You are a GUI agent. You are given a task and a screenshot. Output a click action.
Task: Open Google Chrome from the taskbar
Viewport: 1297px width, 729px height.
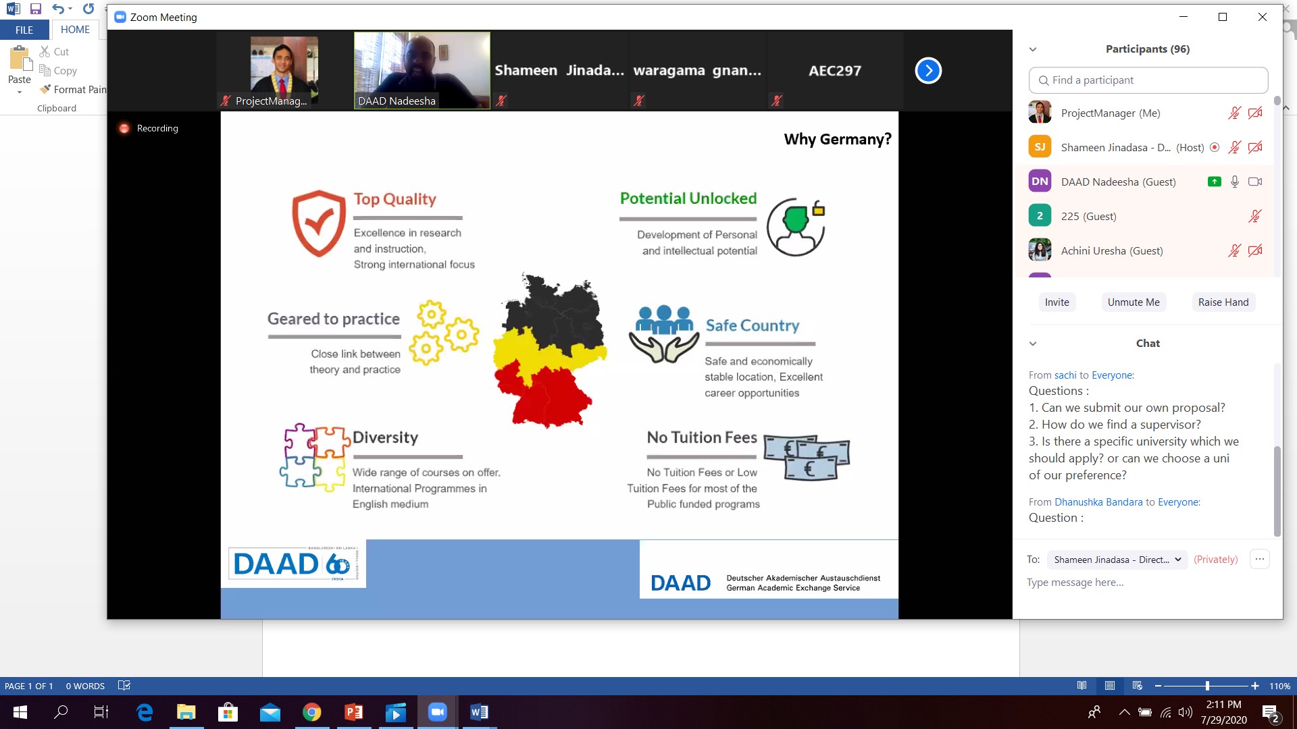pos(311,712)
